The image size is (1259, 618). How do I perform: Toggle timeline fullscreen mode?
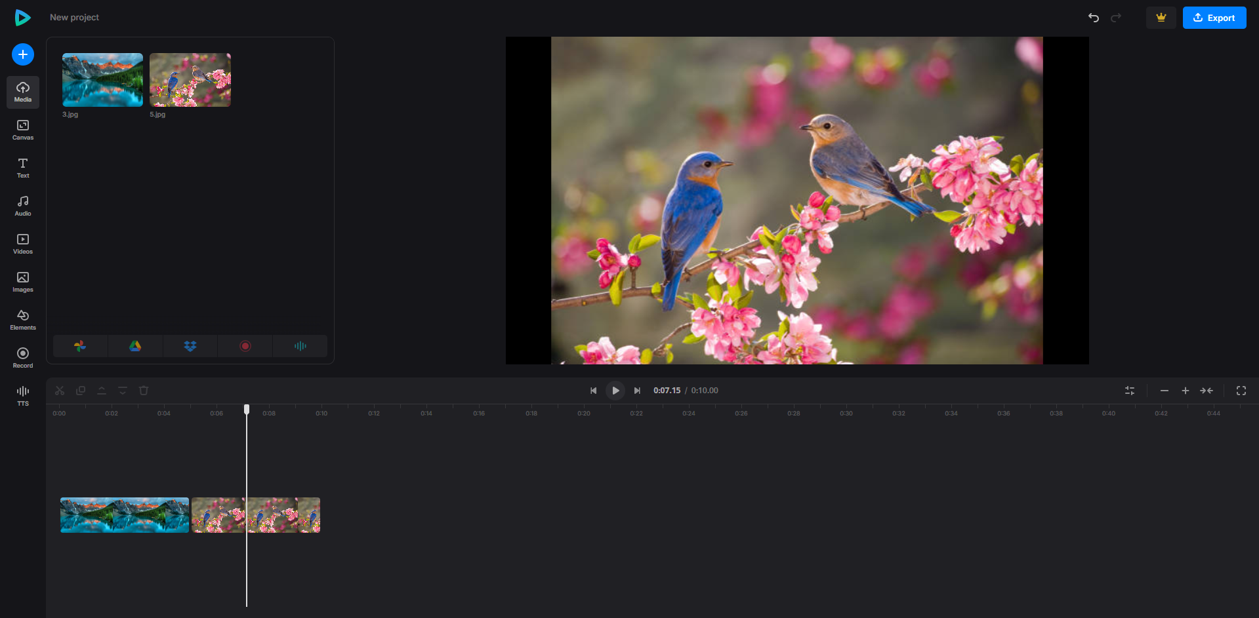1241,390
